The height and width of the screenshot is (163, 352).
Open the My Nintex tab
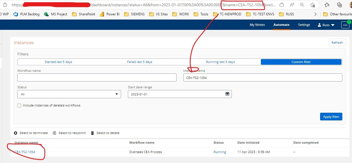pos(257,25)
